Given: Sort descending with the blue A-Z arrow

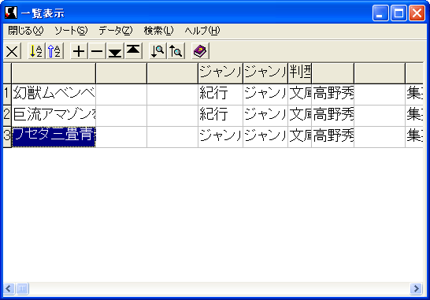Looking at the screenshot, I should pyautogui.click(x=55, y=51).
